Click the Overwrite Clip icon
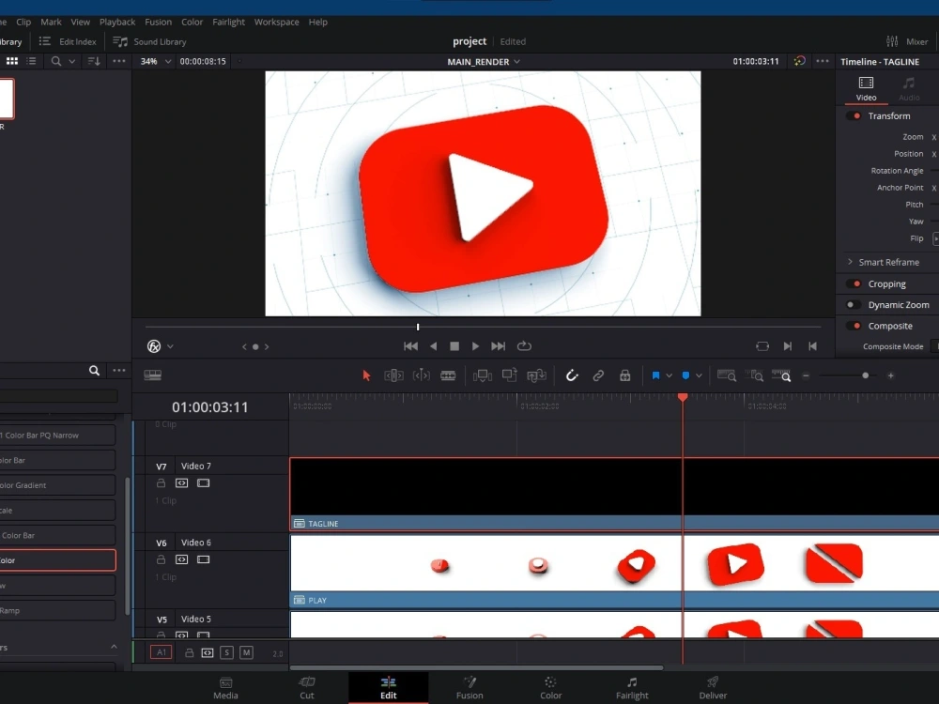Image resolution: width=939 pixels, height=704 pixels. pos(510,375)
